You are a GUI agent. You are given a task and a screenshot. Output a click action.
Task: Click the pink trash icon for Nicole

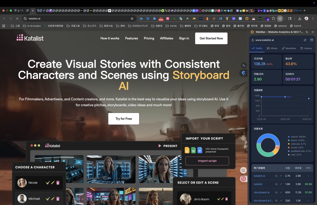point(58,183)
